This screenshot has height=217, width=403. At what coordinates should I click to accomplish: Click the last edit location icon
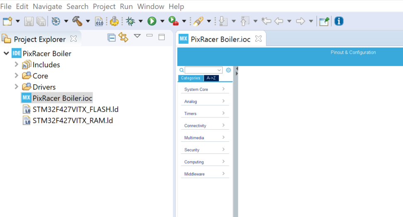pyautogui.click(x=266, y=21)
